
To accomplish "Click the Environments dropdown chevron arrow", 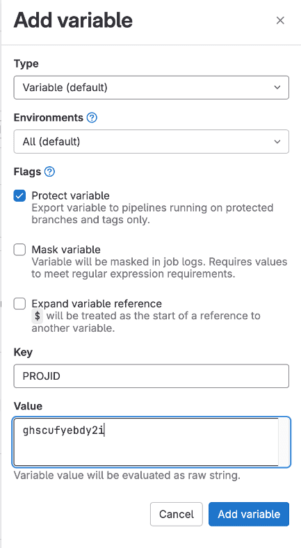I will (x=277, y=142).
